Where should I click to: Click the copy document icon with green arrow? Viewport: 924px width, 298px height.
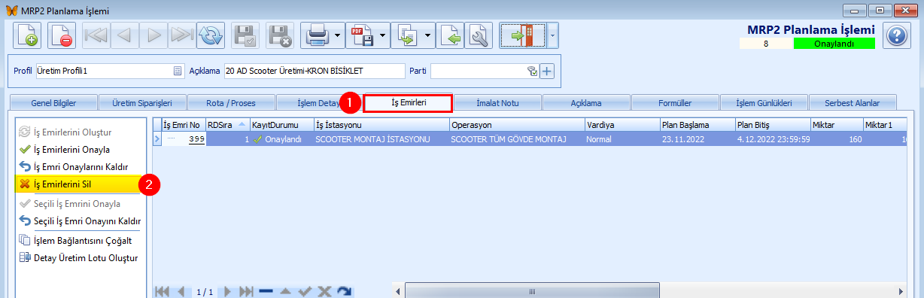point(407,35)
